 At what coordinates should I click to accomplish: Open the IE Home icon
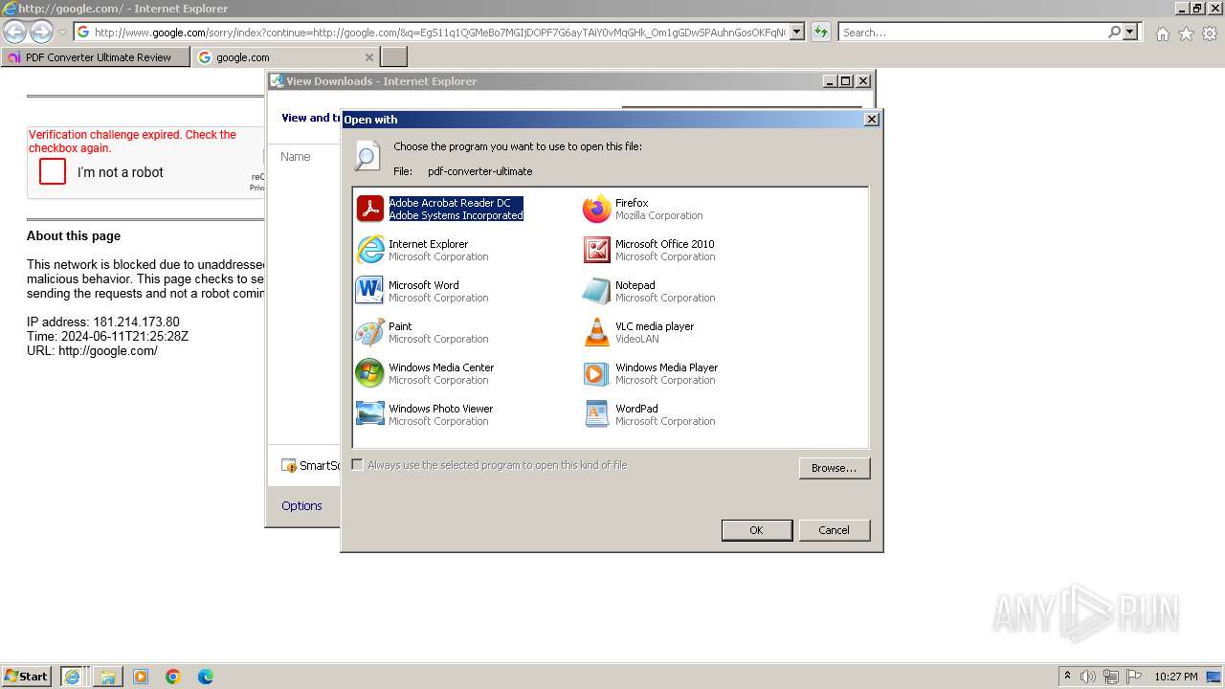pos(1162,33)
